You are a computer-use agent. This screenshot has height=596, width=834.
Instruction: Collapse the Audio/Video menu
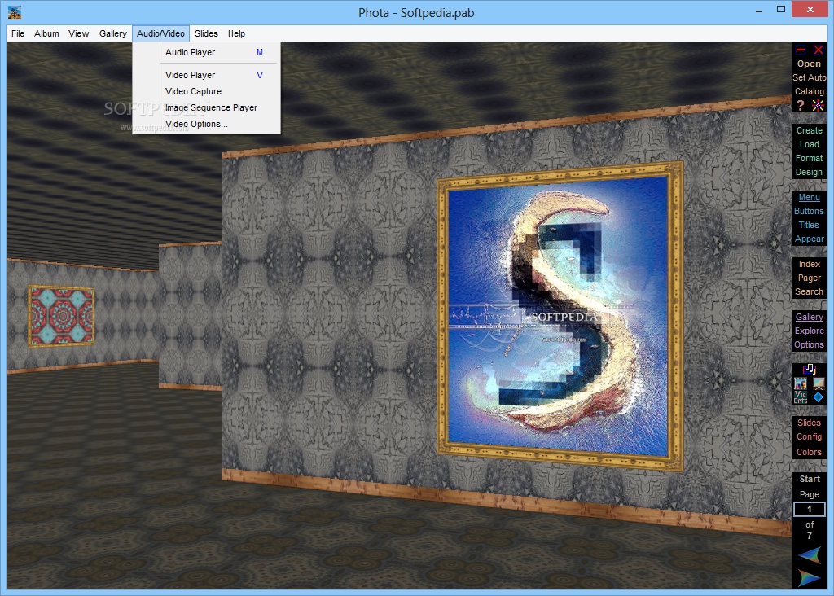[160, 33]
